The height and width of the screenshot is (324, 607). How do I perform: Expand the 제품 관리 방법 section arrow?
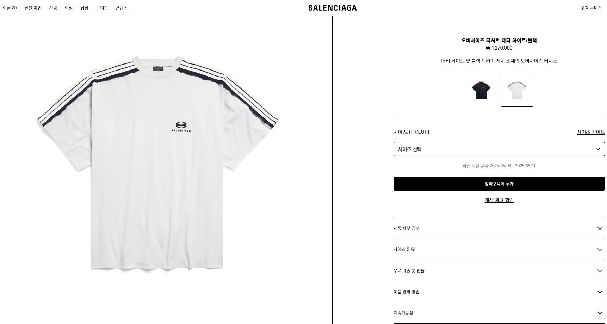[600, 292]
